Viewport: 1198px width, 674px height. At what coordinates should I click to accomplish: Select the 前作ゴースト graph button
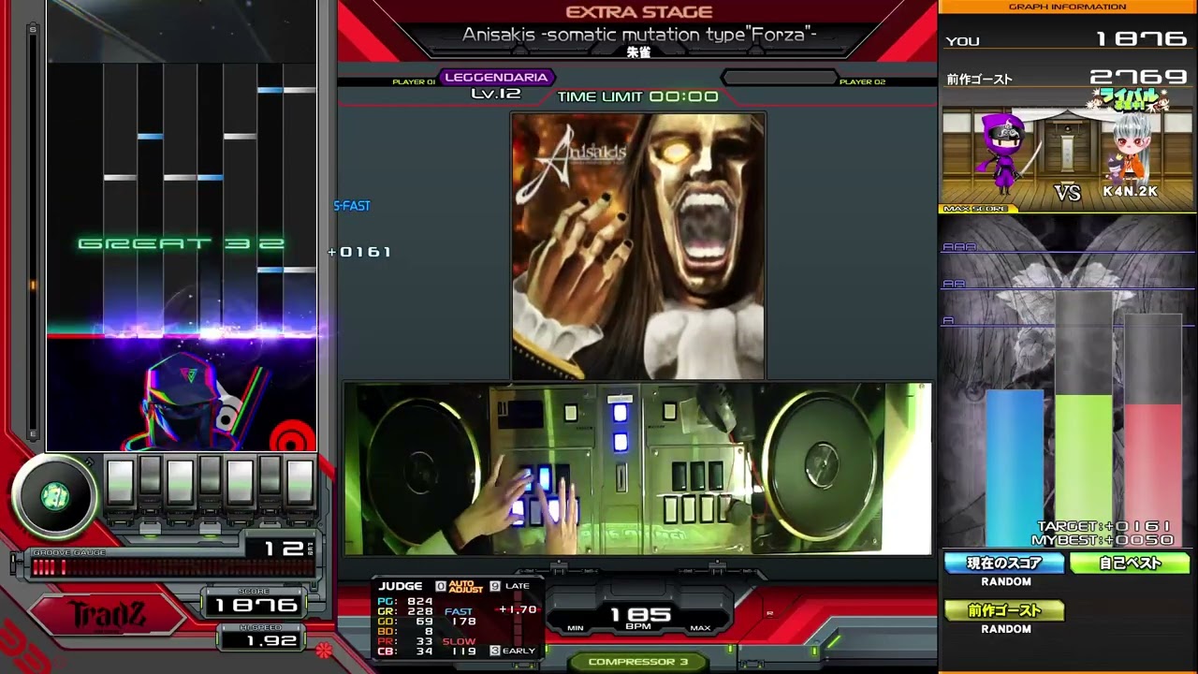[1004, 610]
